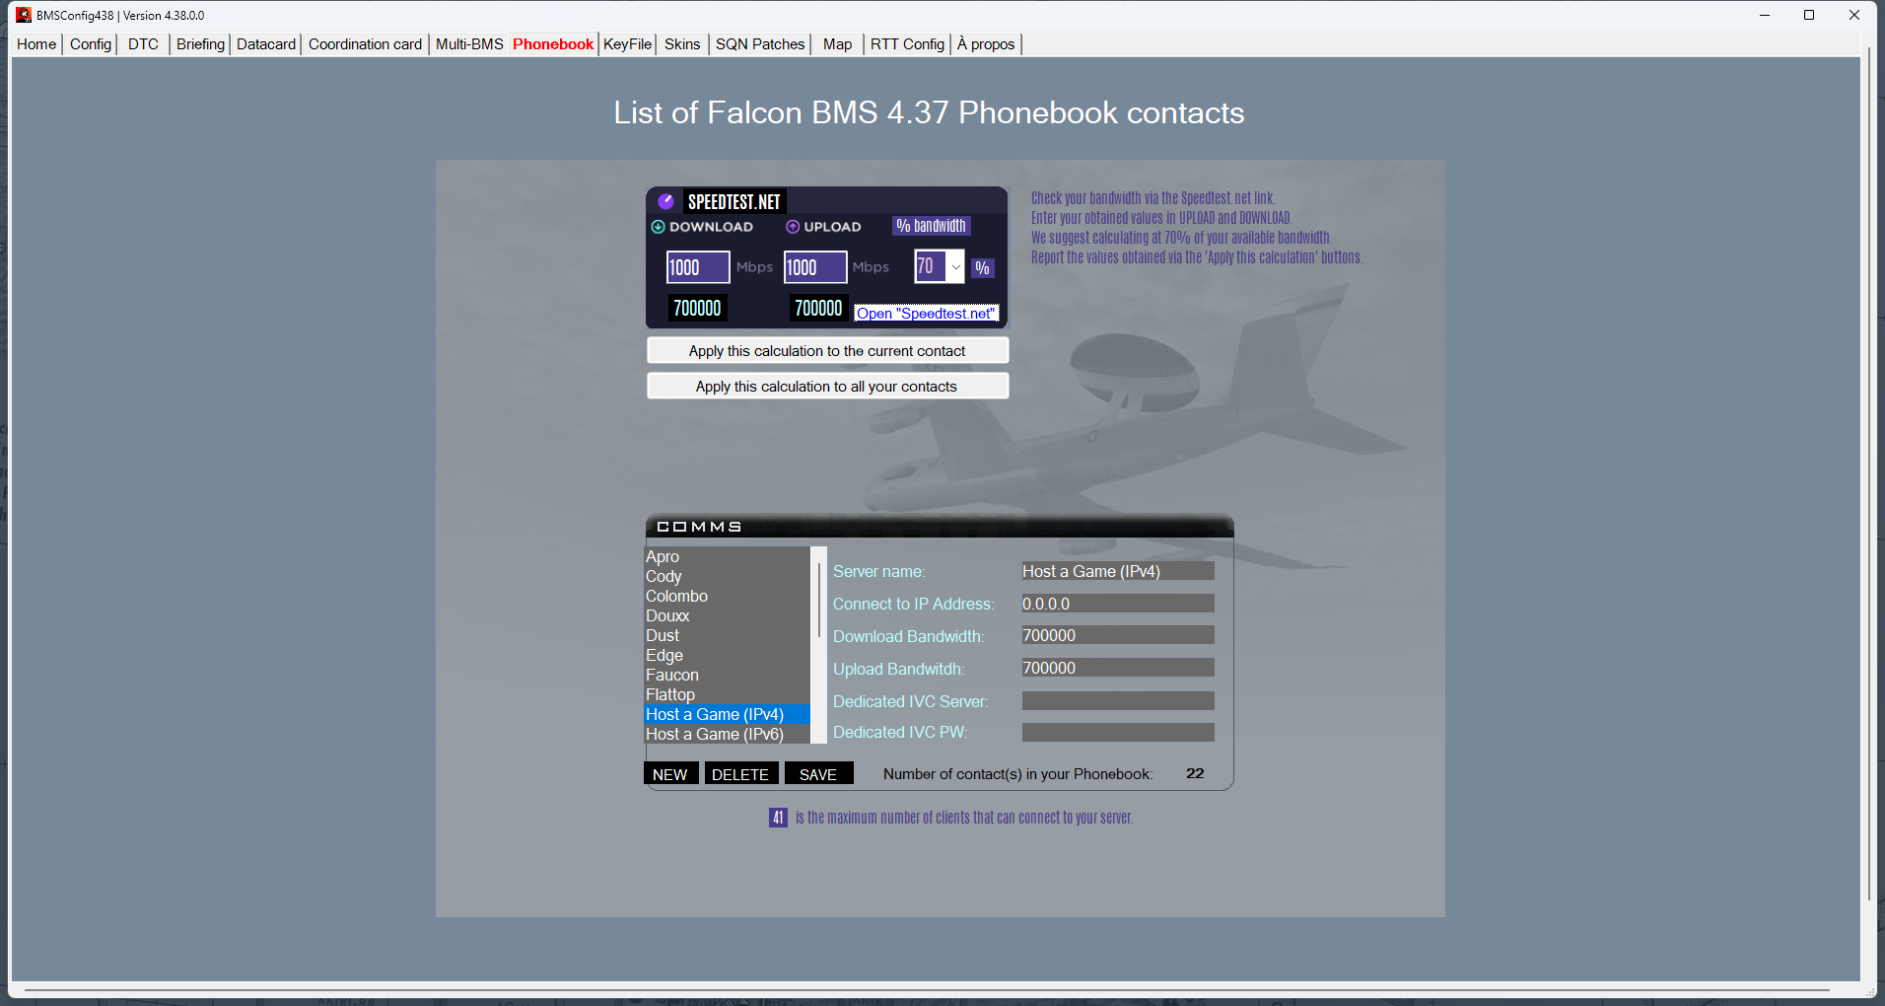This screenshot has width=1885, height=1006.
Task: Switch to the Config tab
Action: [x=91, y=44]
